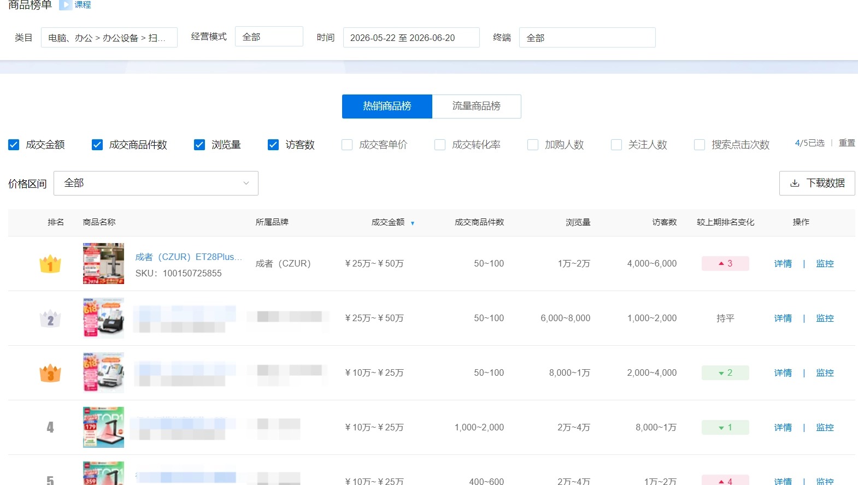Uncheck the 成交商品件数 checkbox
Image resolution: width=858 pixels, height=485 pixels.
click(97, 145)
